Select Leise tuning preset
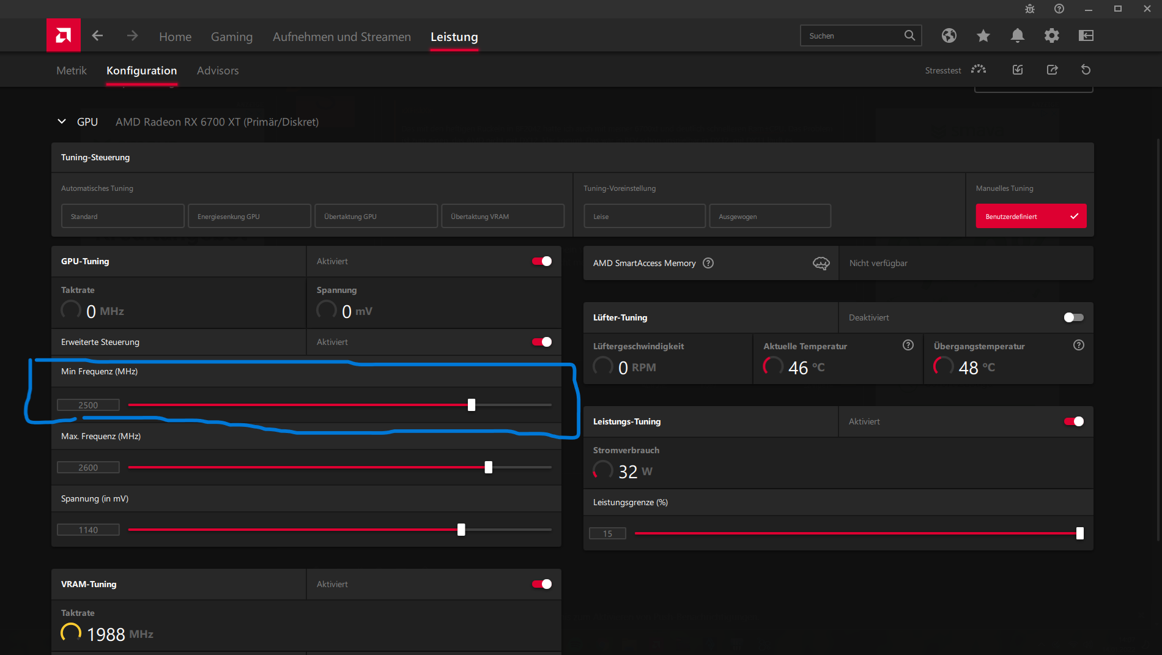Image resolution: width=1162 pixels, height=655 pixels. click(x=645, y=216)
